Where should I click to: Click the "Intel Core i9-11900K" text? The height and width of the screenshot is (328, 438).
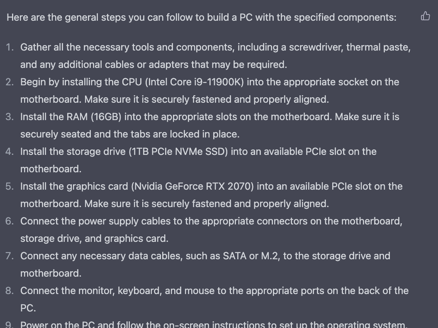(x=194, y=82)
